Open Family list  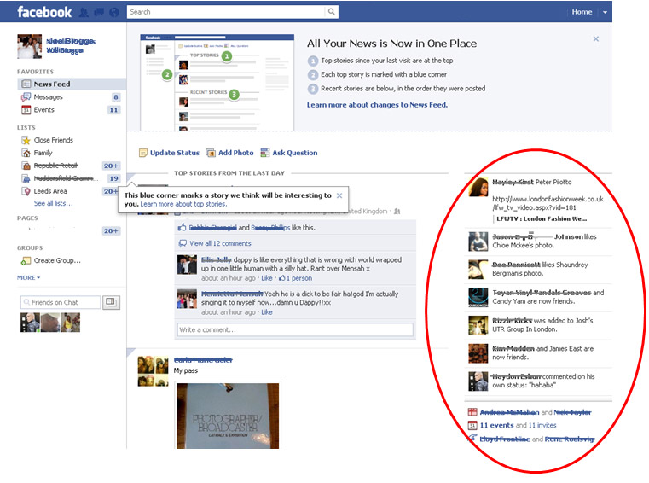[43, 153]
